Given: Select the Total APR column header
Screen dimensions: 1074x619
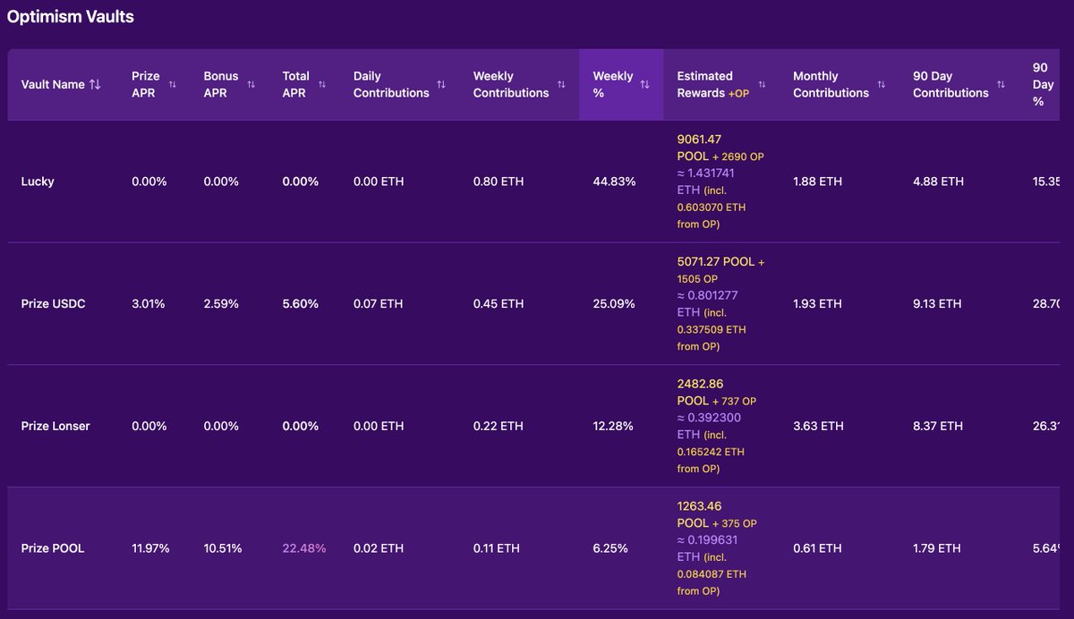Looking at the screenshot, I should (x=304, y=85).
